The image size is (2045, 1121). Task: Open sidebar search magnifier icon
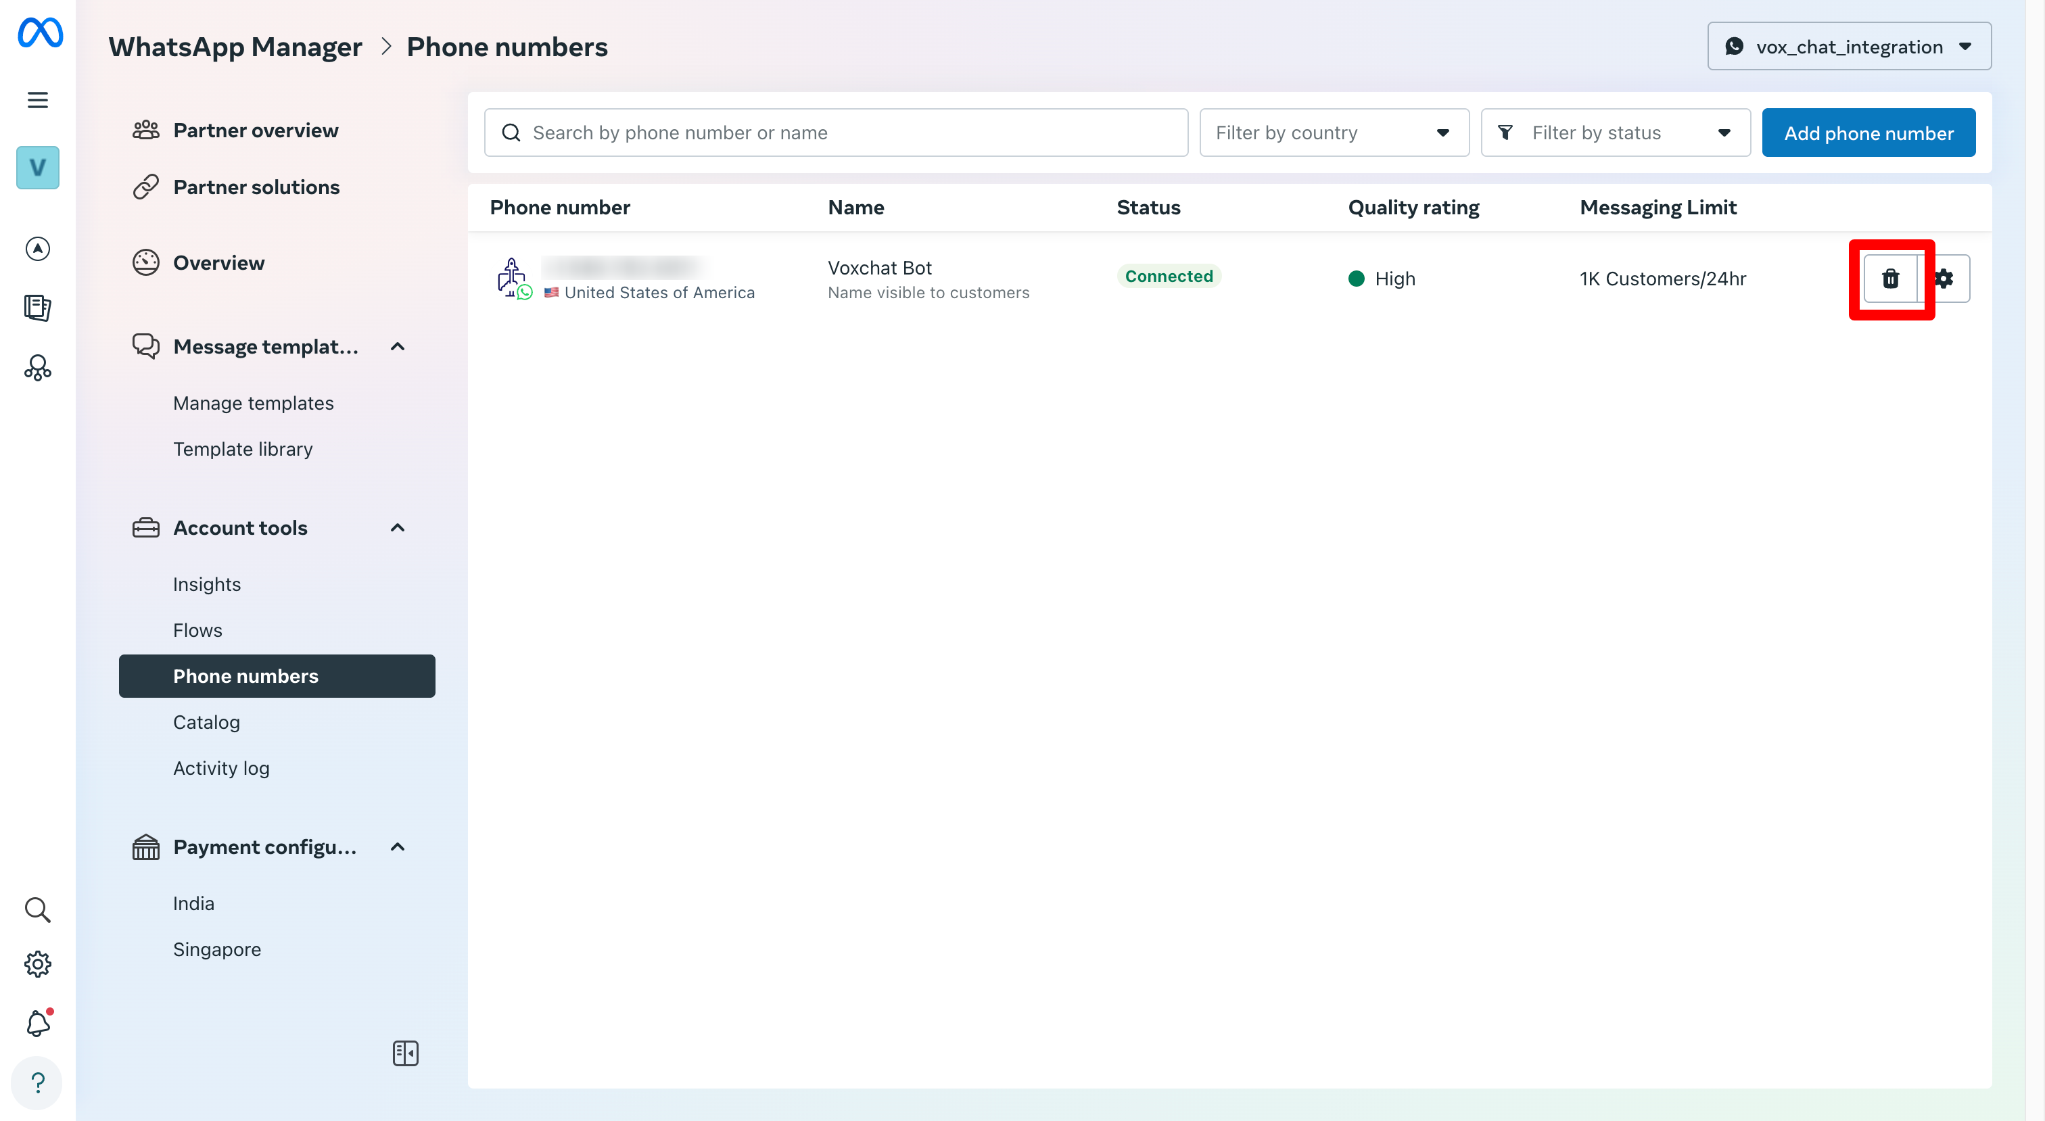(x=37, y=910)
